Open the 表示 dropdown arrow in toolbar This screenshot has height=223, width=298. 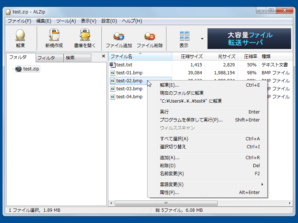(202, 39)
